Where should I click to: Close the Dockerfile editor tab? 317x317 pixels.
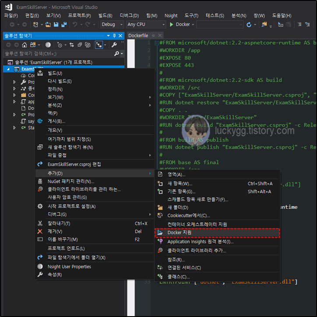tap(160, 35)
